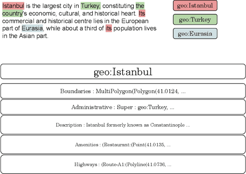The image size is (246, 174).
Task: Click the capitalized red highlighted "Its"
Action: [142, 13]
